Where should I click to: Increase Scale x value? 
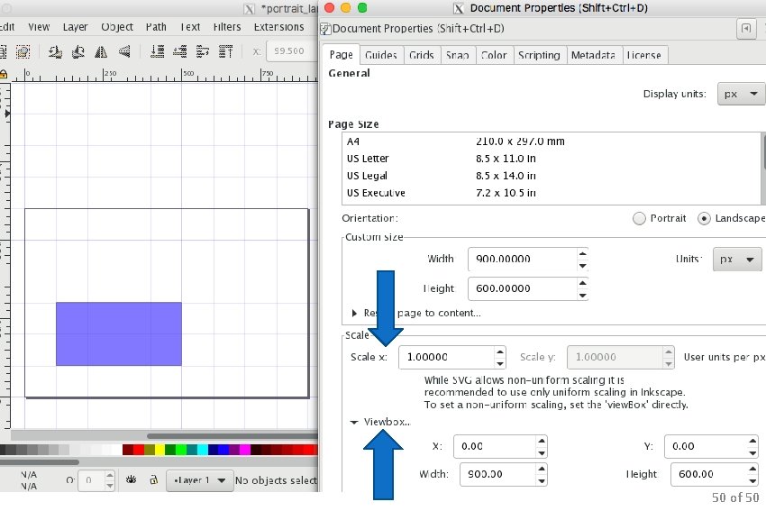pos(500,351)
